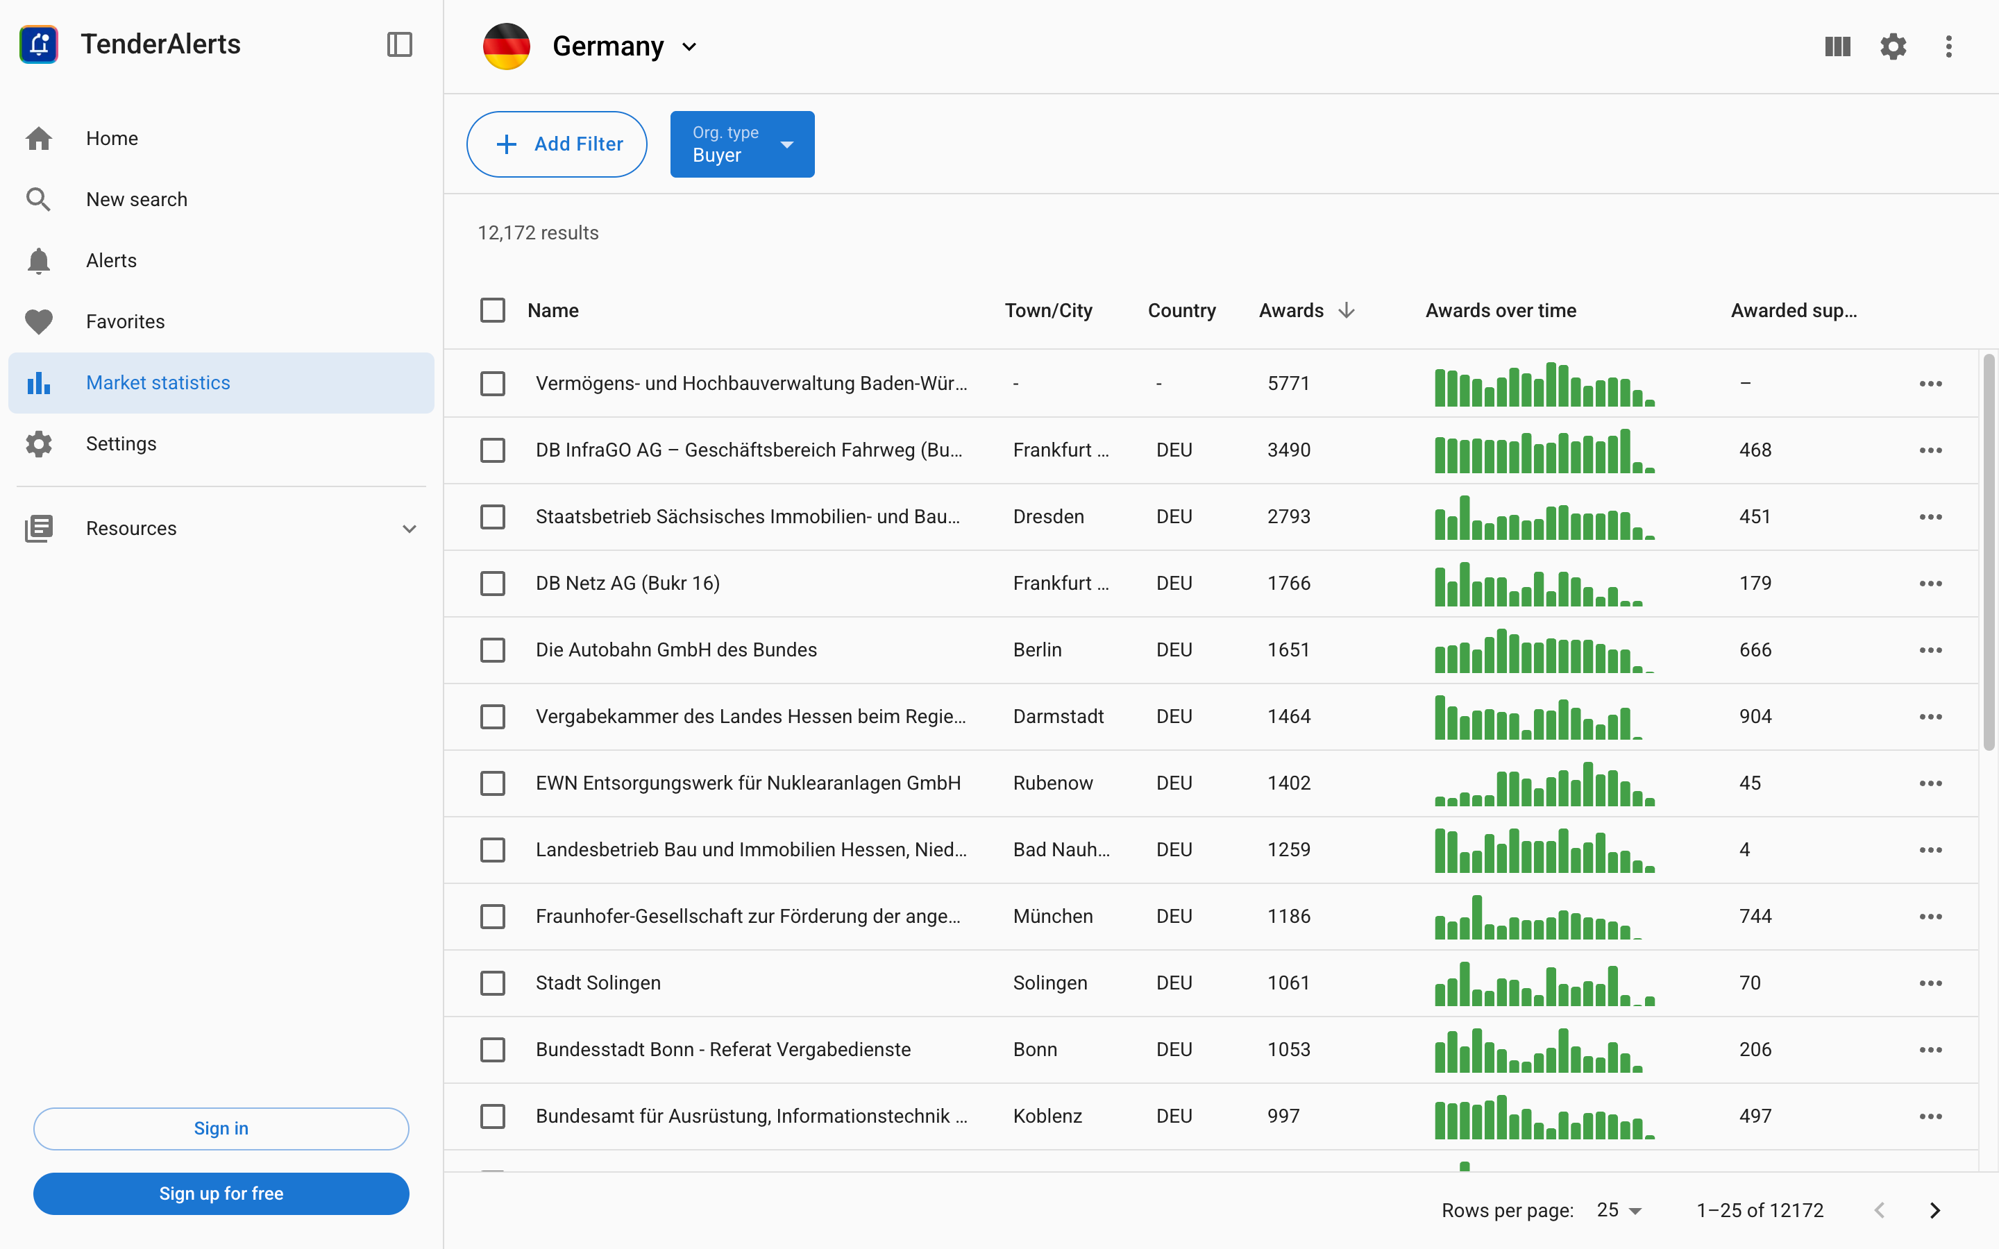This screenshot has height=1249, width=1999.
Task: Open the top-right settings gear
Action: 1892,46
